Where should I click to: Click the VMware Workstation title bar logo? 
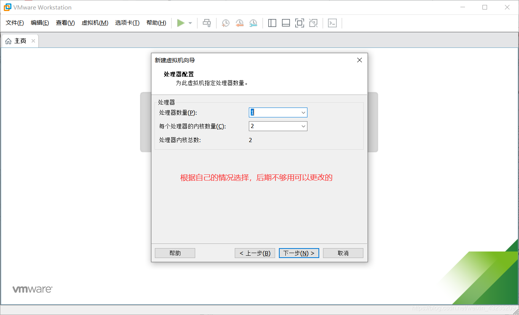[7, 7]
